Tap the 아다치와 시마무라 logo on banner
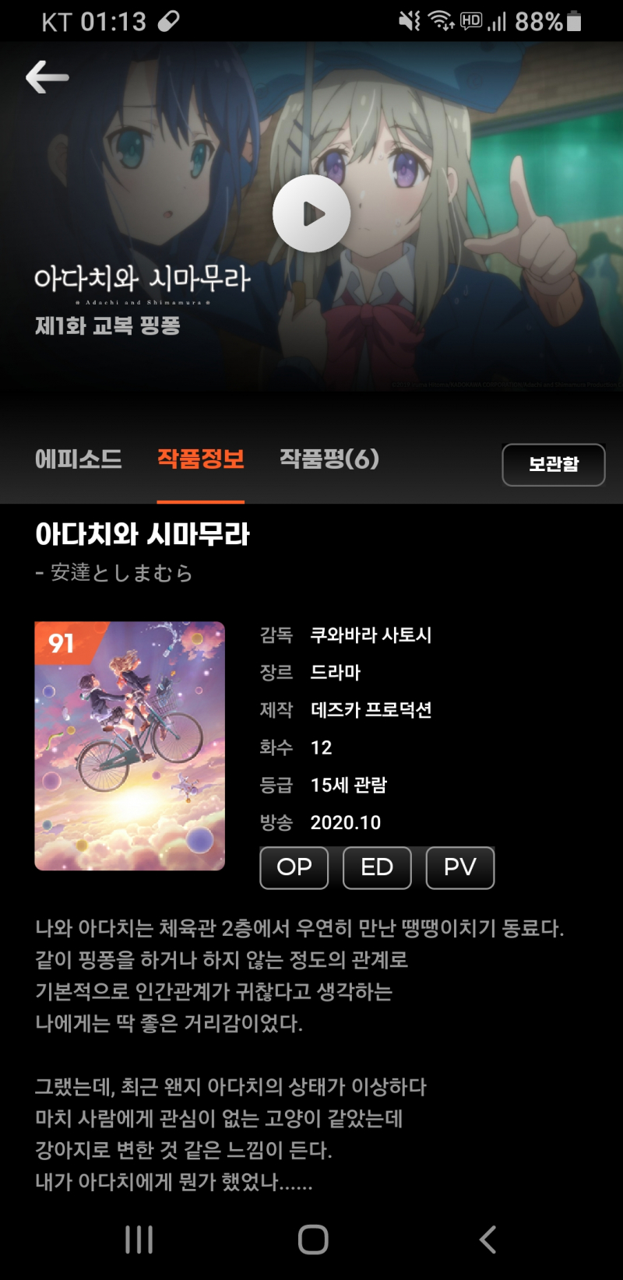The image size is (623, 1280). [143, 283]
